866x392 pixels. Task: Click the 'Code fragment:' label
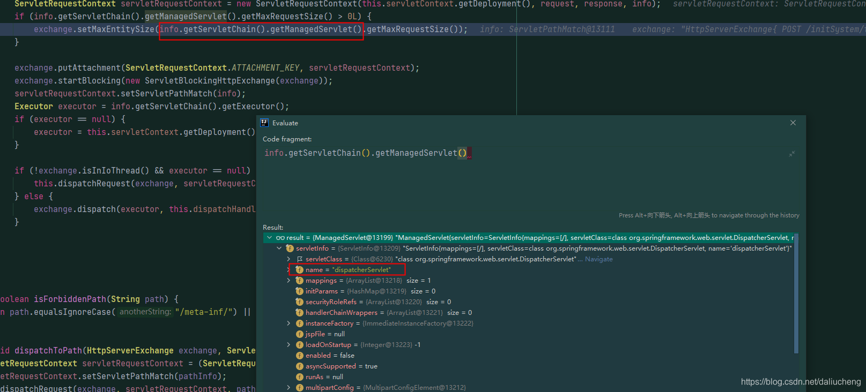(287, 139)
